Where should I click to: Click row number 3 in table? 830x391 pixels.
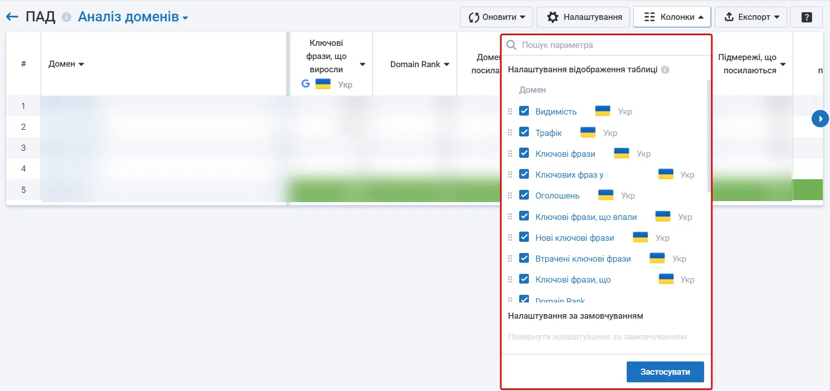click(23, 148)
